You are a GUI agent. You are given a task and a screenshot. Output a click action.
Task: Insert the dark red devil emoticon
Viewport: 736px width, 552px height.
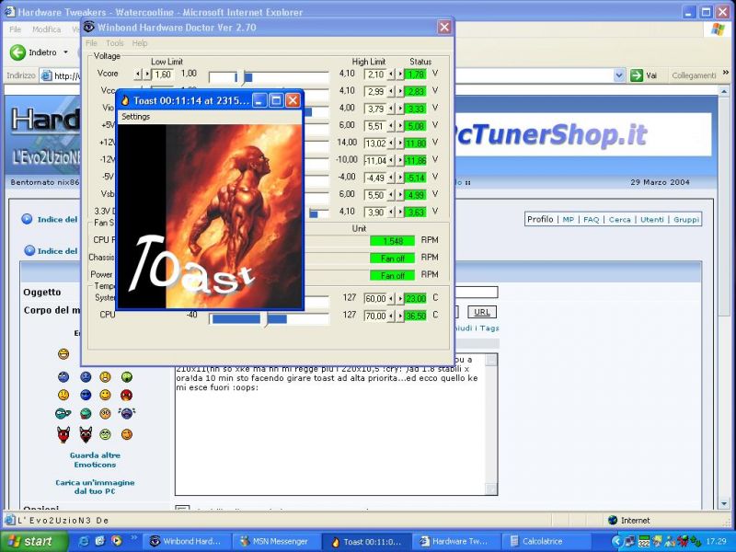point(86,434)
